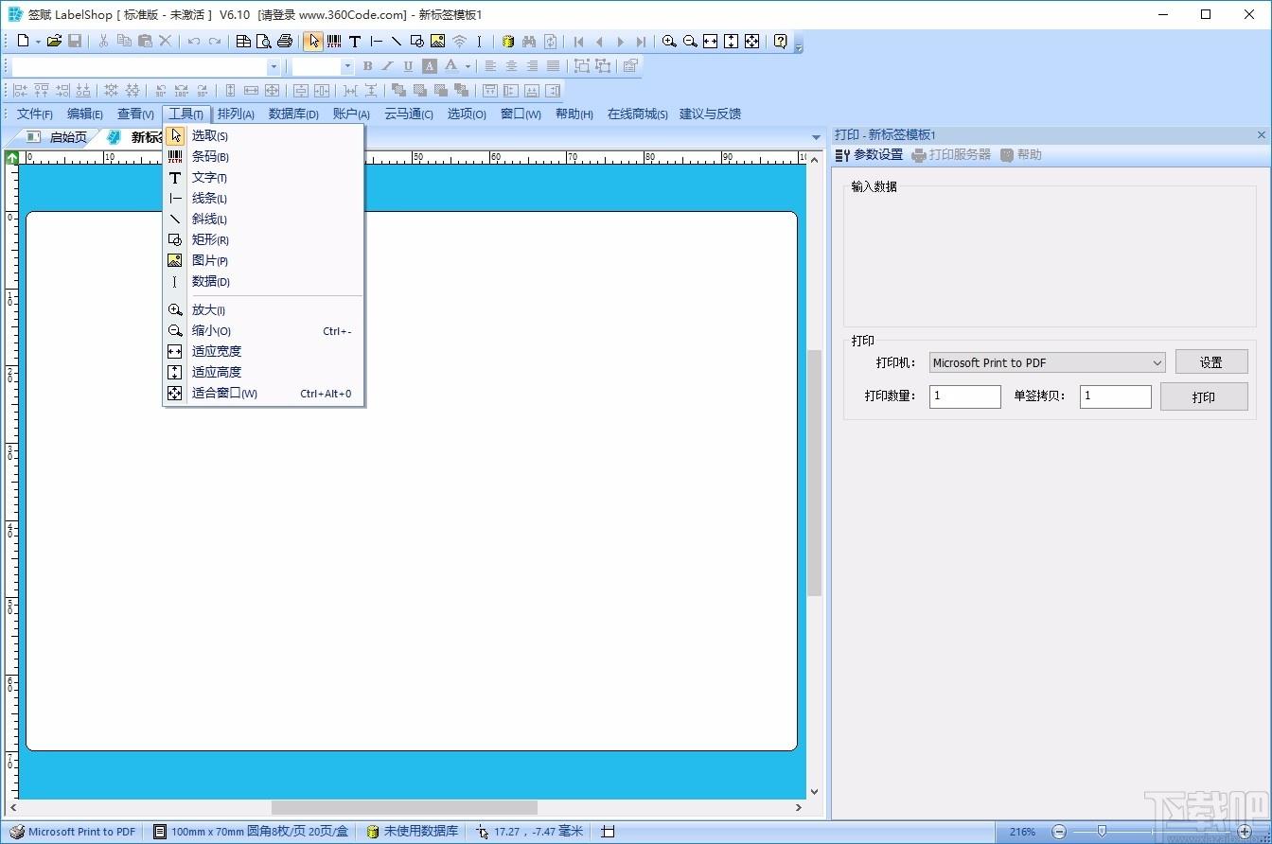Viewport: 1272px width, 844px height.
Task: Click the 建议与反馈 menu item
Action: 710,114
